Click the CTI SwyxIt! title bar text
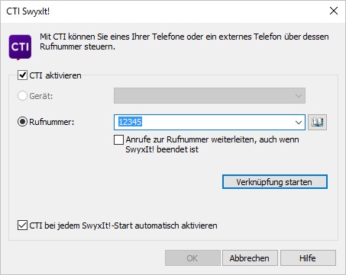346x275 pixels. pyautogui.click(x=28, y=11)
